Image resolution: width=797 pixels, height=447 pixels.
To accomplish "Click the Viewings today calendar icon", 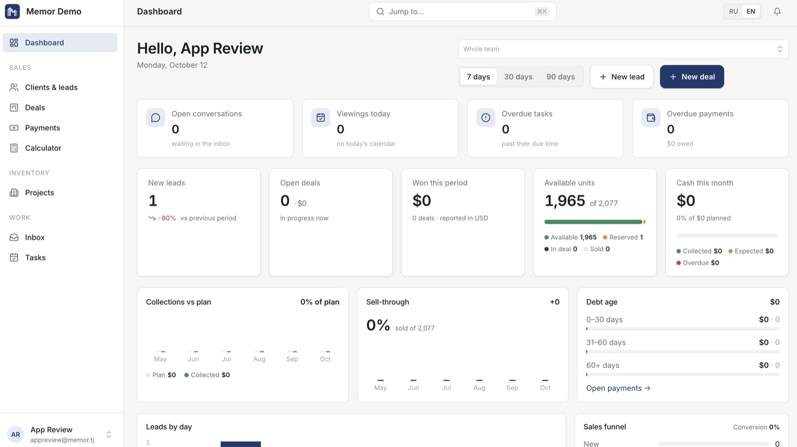I will (321, 118).
